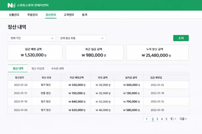Switch to the 정산 리포트 tab
The height and width of the screenshot is (134, 202).
pyautogui.click(x=38, y=68)
